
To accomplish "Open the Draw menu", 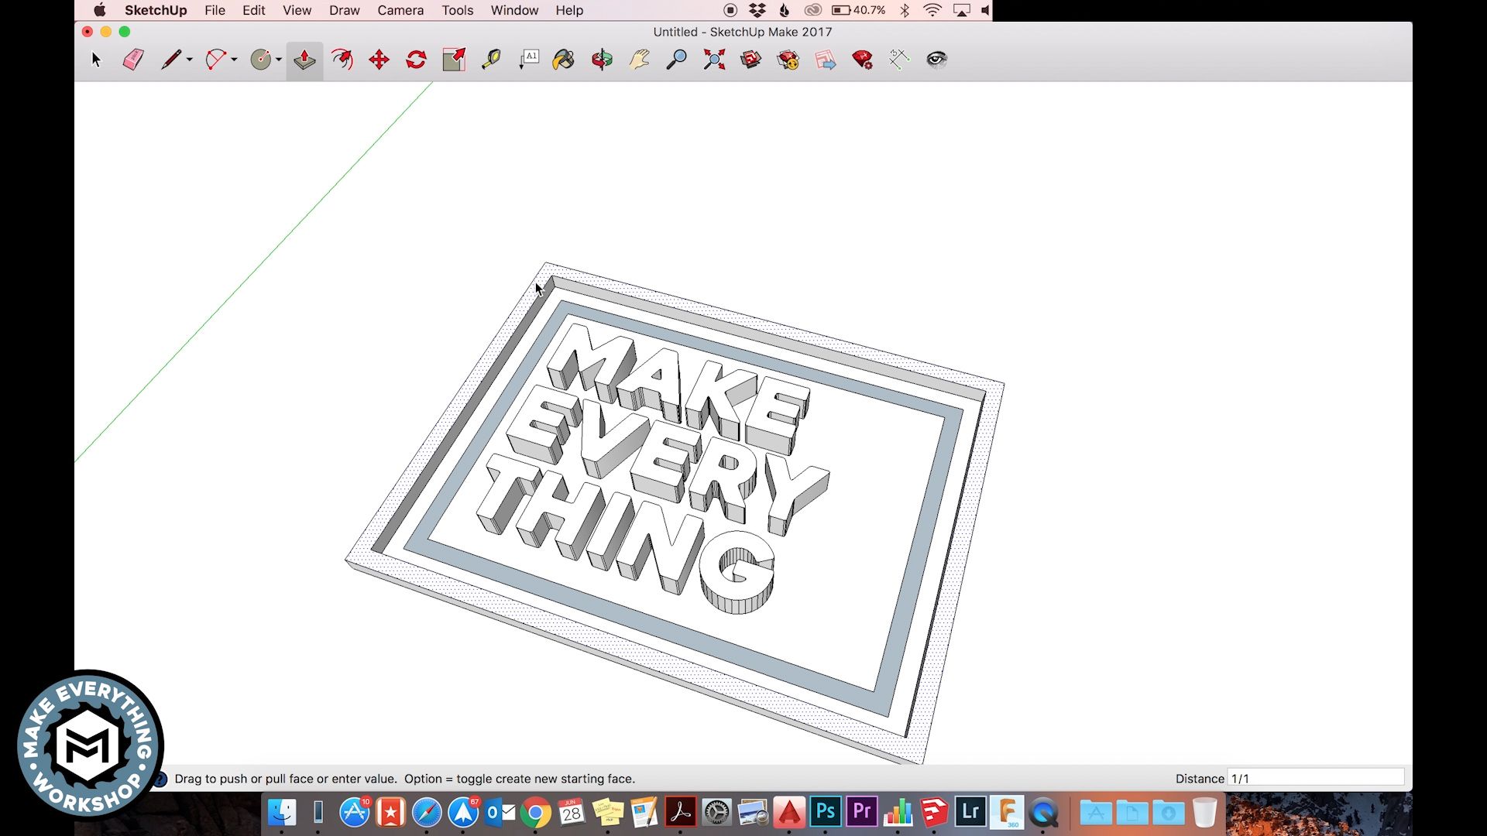I will tap(344, 10).
